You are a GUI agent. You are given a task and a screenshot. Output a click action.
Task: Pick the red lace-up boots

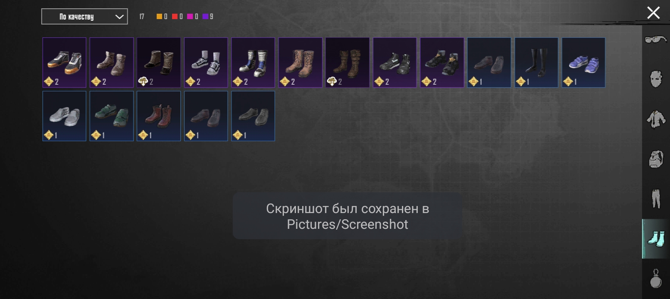[159, 116]
